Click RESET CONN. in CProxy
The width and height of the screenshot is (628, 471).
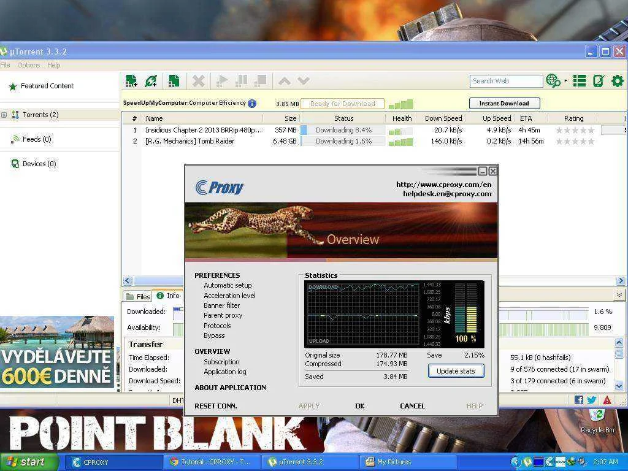216,406
